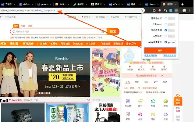This screenshot has height=122, width=195.
Task: Click the 网上有害信息举报专区 banner
Action: 147,76
